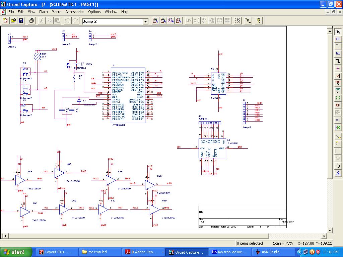This screenshot has height=257, width=343.
Task: Click the horizontal scrollbar left arrow
Action: (5, 236)
